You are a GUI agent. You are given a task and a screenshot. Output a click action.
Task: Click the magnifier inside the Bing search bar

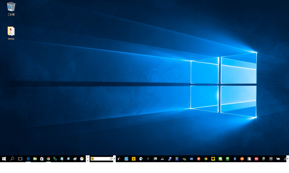coord(111,159)
